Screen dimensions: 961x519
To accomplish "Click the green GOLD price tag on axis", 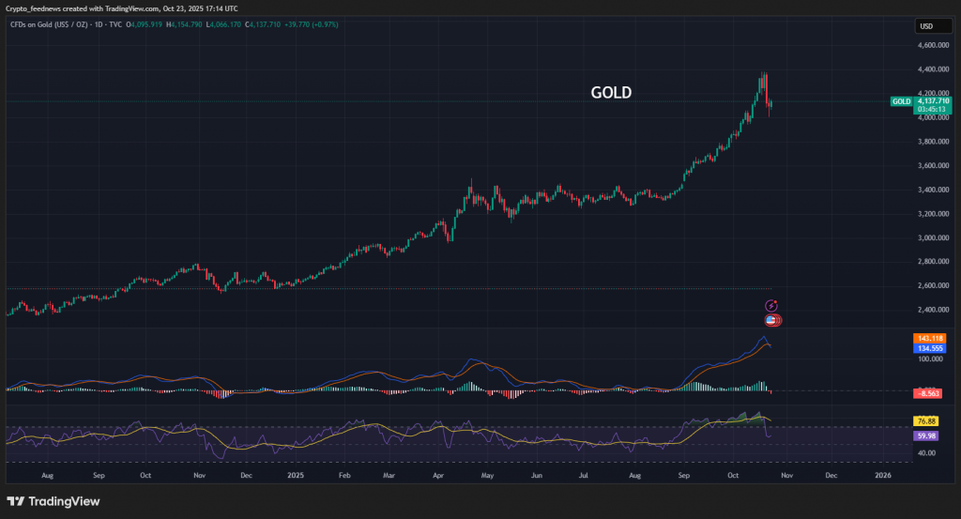I will pos(902,101).
